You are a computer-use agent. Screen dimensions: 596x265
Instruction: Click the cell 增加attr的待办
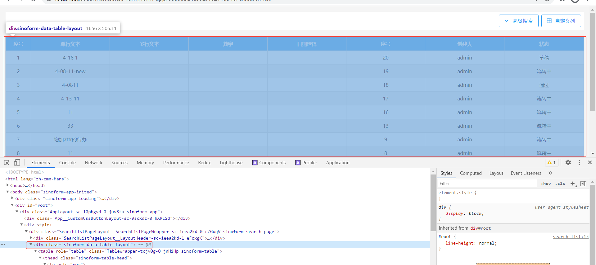pyautogui.click(x=70, y=139)
